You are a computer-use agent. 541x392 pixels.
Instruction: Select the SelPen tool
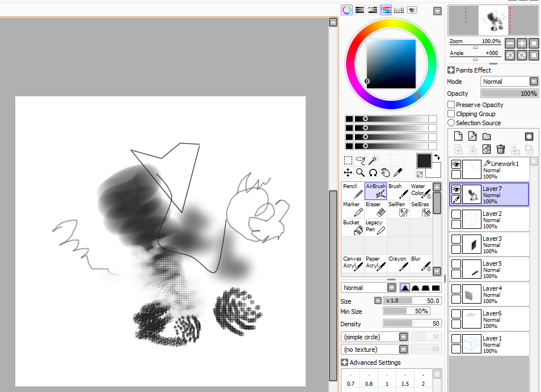[x=398, y=209]
